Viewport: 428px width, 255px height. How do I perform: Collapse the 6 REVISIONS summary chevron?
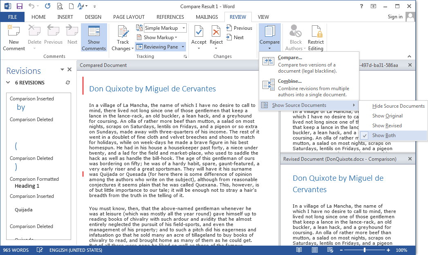pos(8,82)
